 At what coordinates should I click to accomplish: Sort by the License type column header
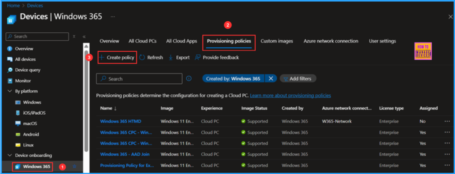391,108
